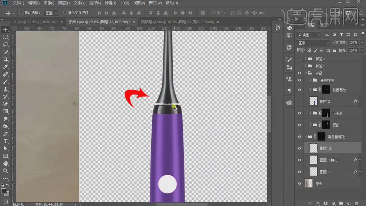Select the Lasso tool
This screenshot has height=206, width=366.
click(6, 44)
